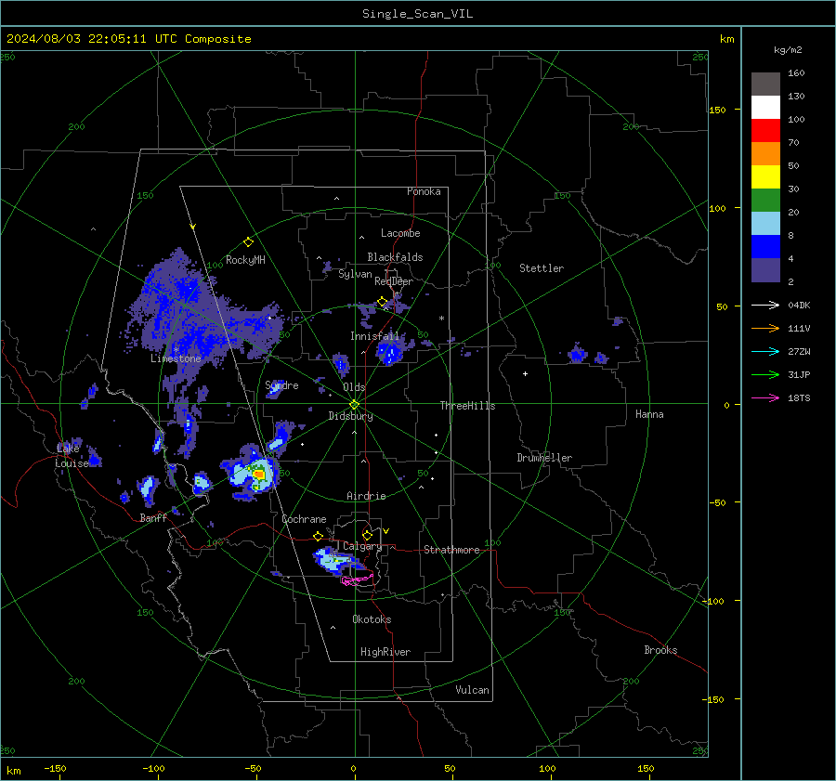This screenshot has width=836, height=781.
Task: Click the blue storm cell east of Innisfail
Action: point(390,352)
